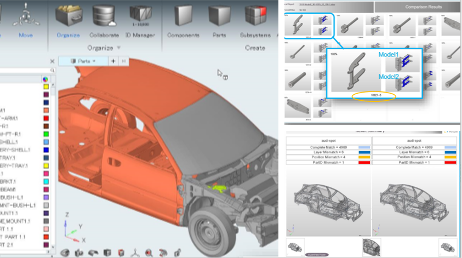Open the Model2 thumbnail in the callout
Screen dimensions: 462x258
402,83
